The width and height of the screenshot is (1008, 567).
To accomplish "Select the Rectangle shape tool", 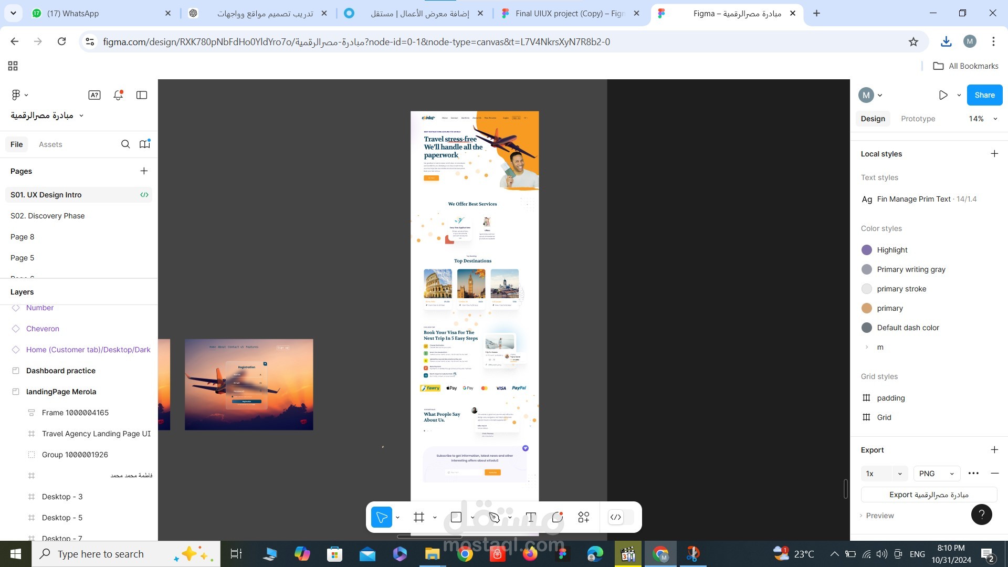I will click(456, 517).
